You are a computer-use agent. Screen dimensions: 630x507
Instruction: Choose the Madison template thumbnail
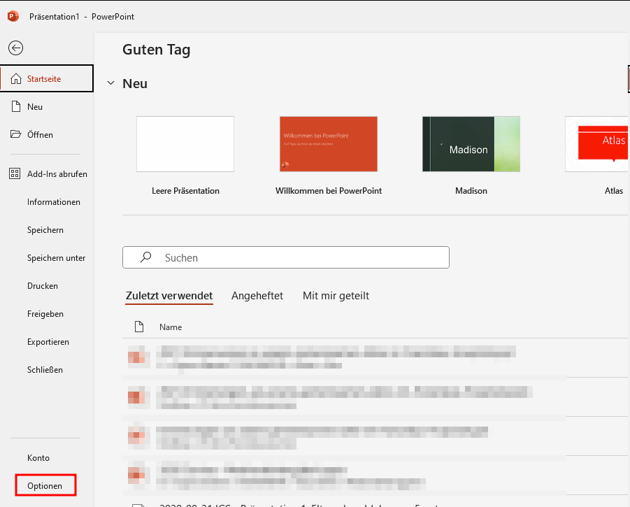[471, 144]
